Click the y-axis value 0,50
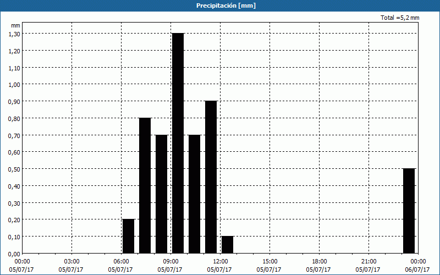The image size is (440, 275). click(14, 169)
